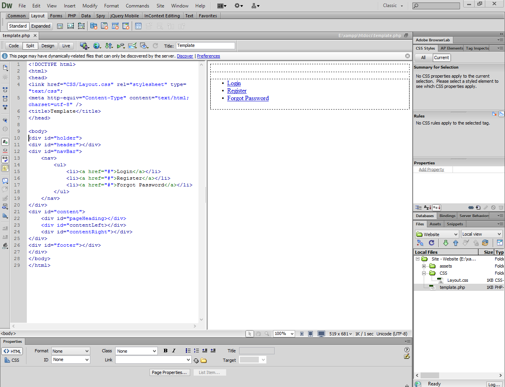Open the W3C Validation icon
Viewport: 505px width, 387px height.
pos(121,46)
